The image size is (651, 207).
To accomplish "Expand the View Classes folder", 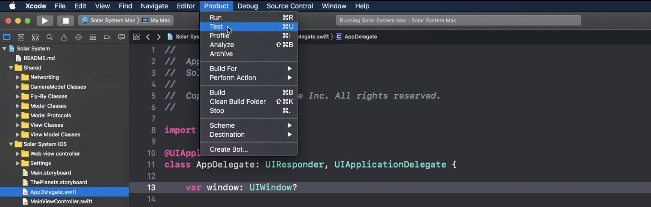I will tap(17, 125).
